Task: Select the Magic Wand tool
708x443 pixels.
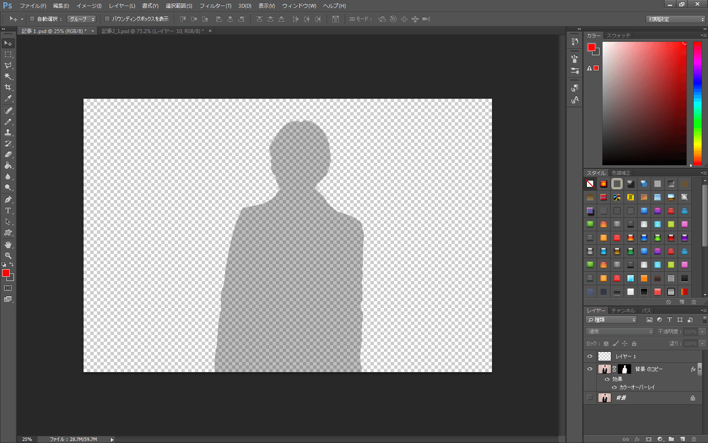Action: pos(8,76)
